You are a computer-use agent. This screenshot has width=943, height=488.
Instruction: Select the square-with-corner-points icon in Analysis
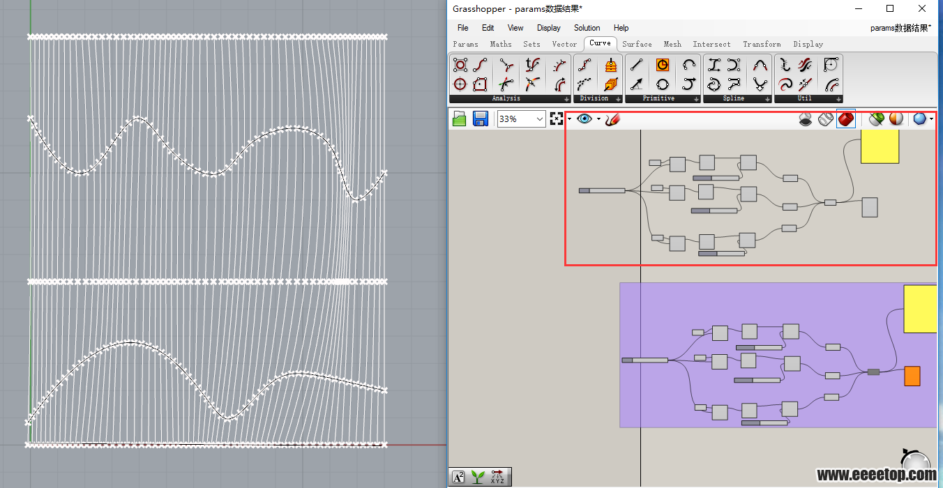click(460, 65)
